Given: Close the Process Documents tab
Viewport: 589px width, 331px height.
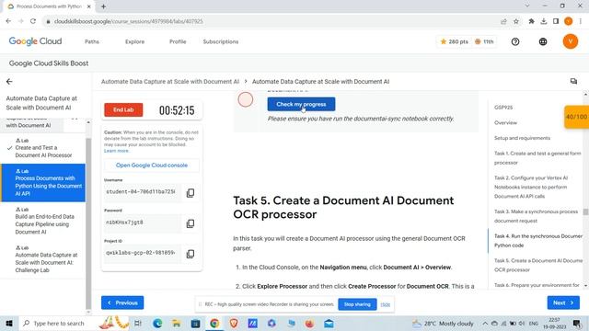Looking at the screenshot, I should pyautogui.click(x=89, y=6).
